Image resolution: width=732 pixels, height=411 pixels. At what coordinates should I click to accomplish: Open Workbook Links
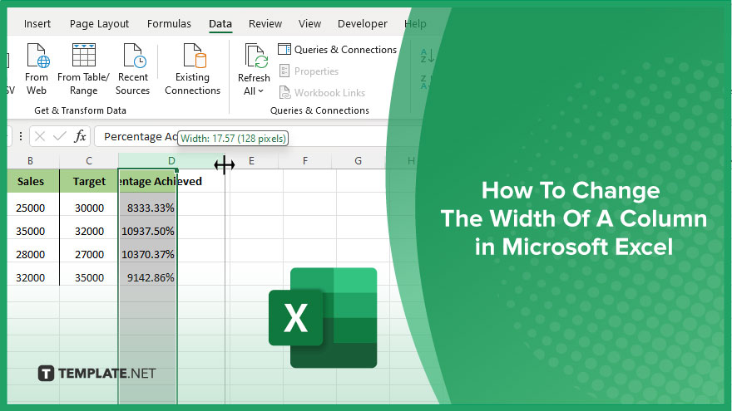pos(322,93)
